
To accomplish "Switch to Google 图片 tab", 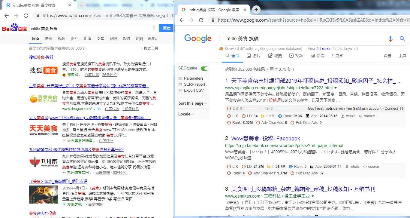I will (x=254, y=56).
